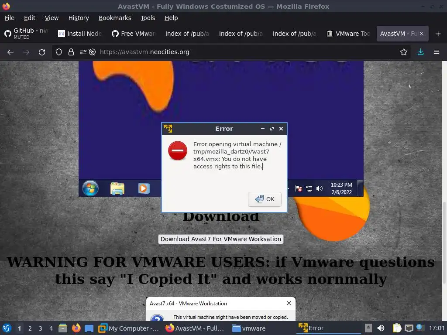The image size is (447, 335).
Task: Open the Firefox hamburger menu
Action: click(437, 52)
